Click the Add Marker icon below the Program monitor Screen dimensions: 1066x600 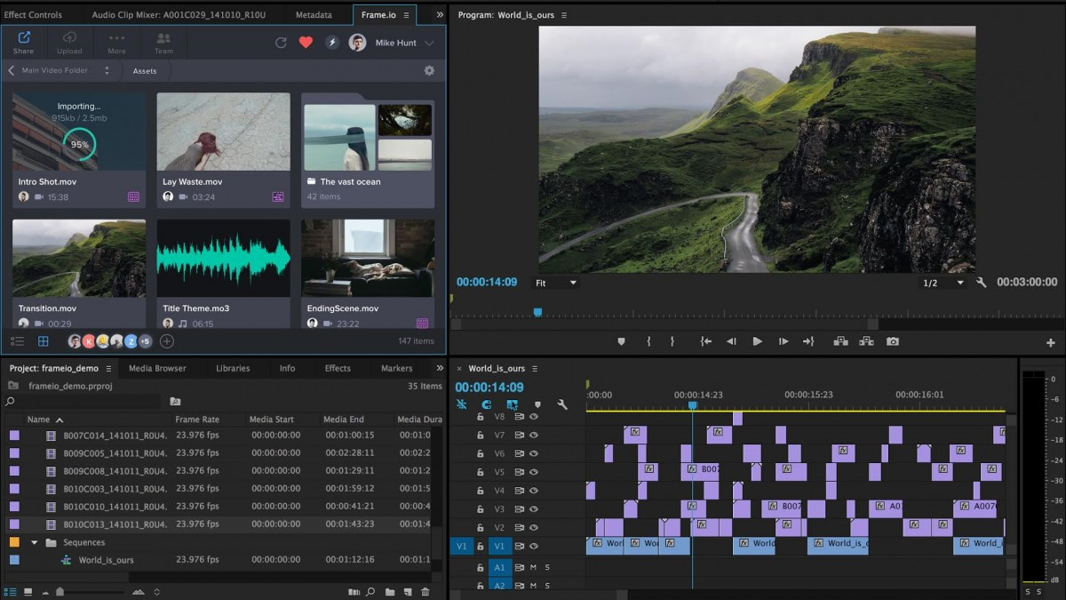(x=620, y=340)
